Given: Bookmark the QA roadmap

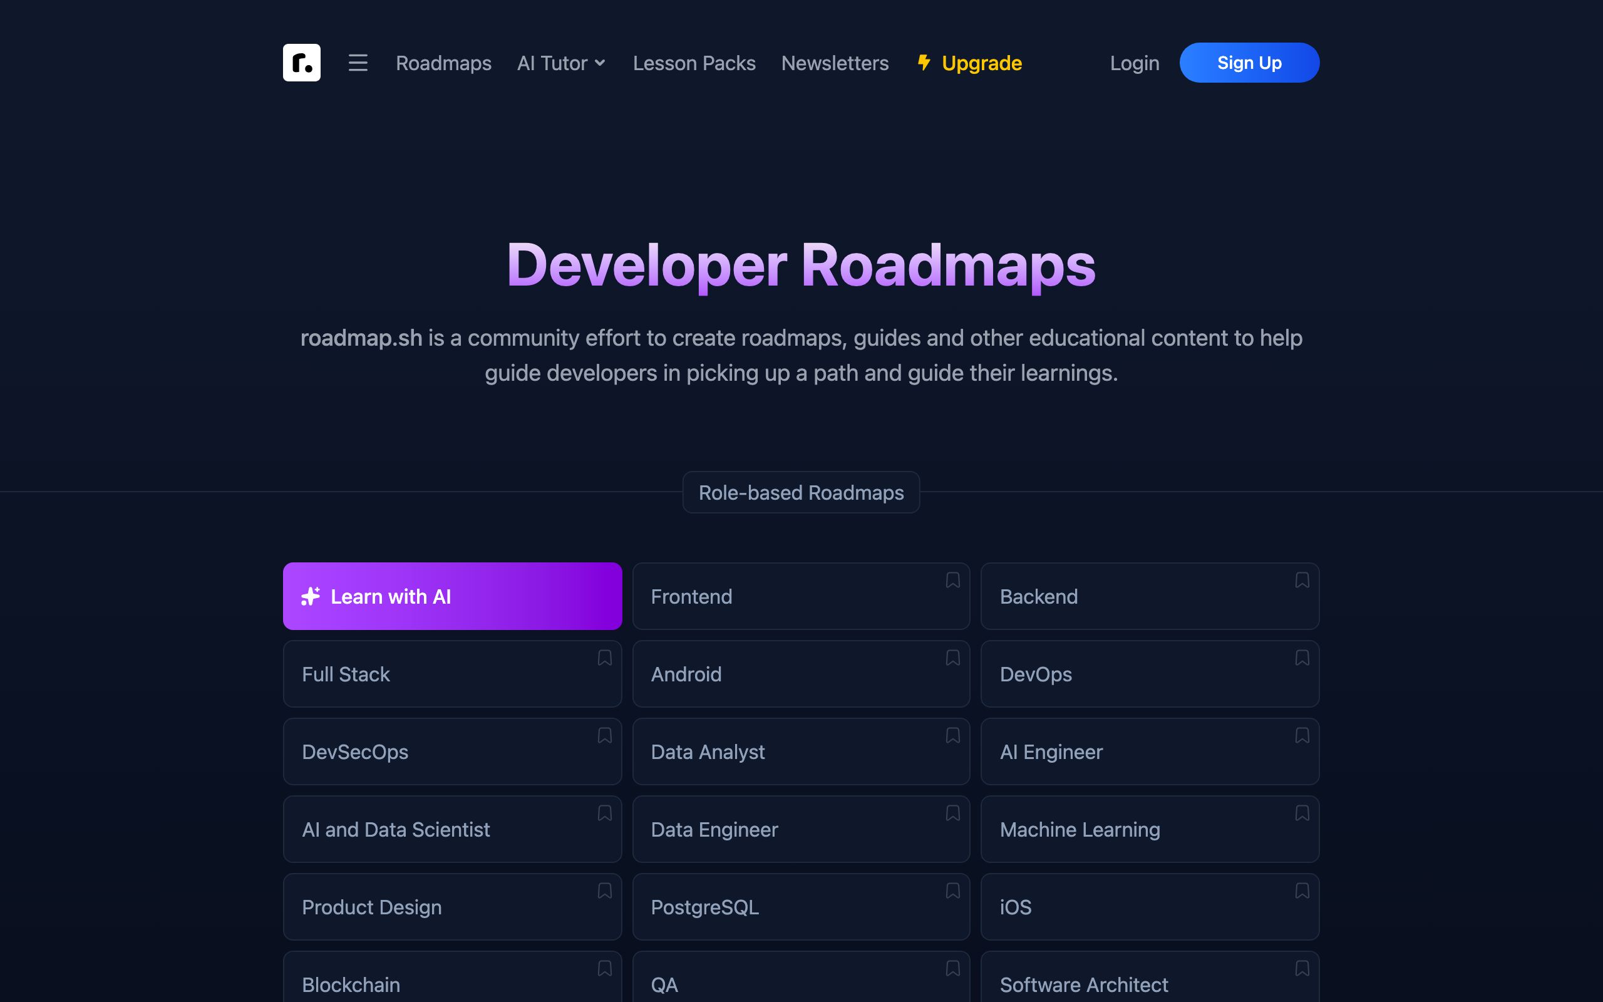Looking at the screenshot, I should click(952, 968).
